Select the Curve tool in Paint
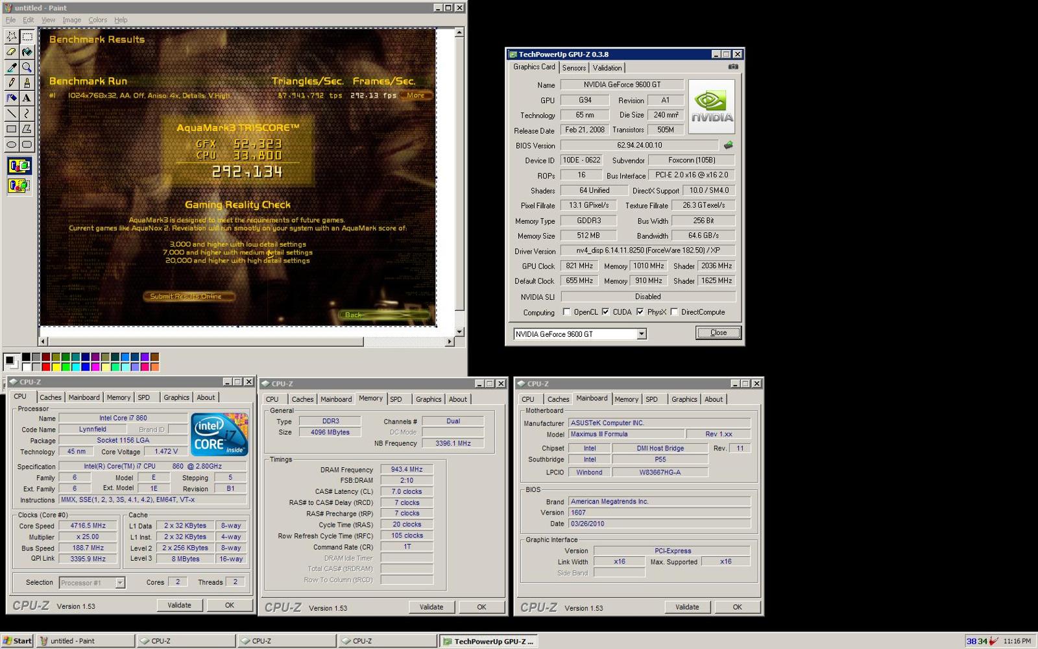 tap(27, 114)
